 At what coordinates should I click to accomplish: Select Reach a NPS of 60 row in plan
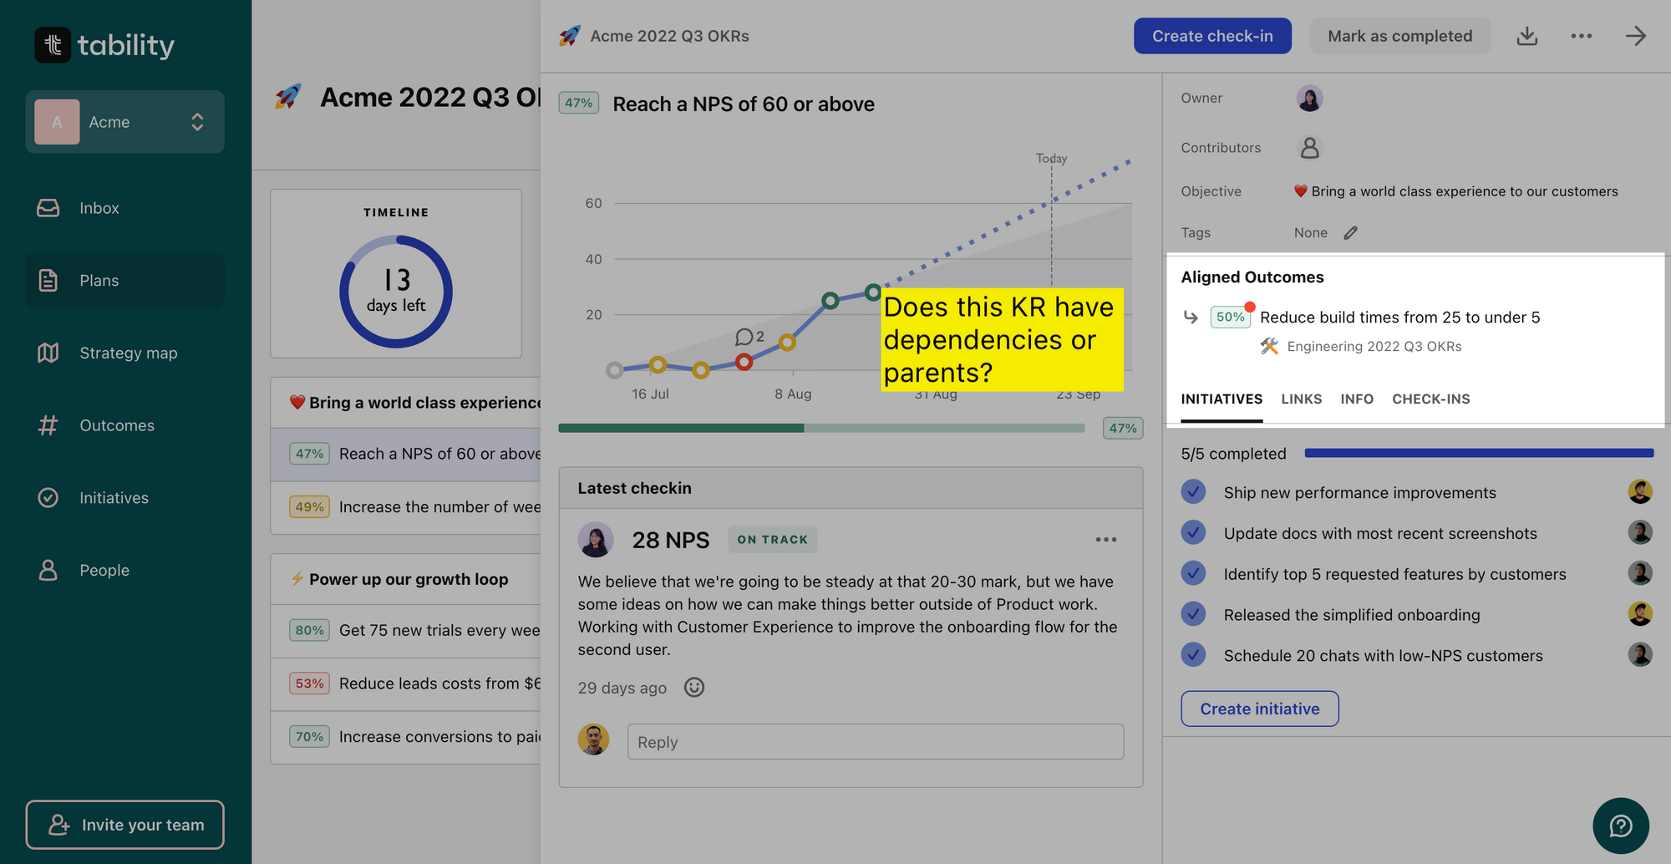tap(406, 454)
